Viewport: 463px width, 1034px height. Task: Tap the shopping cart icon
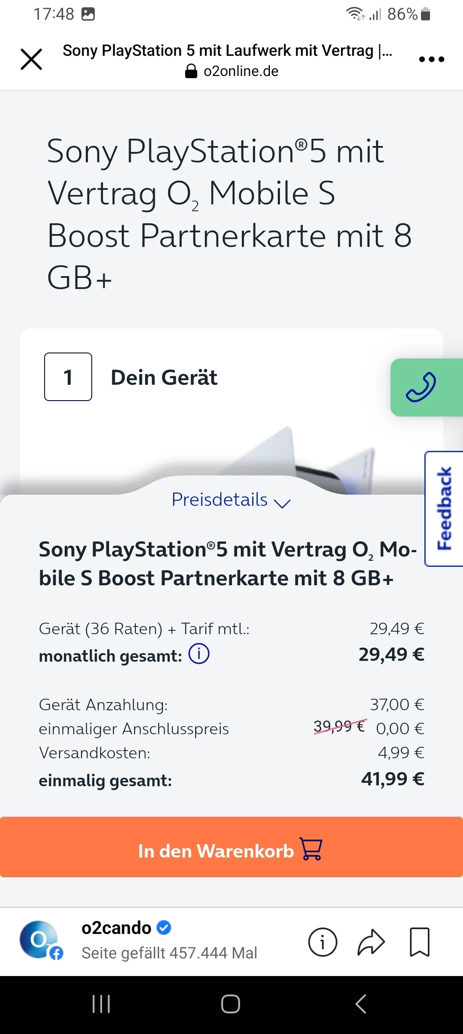pos(312,848)
